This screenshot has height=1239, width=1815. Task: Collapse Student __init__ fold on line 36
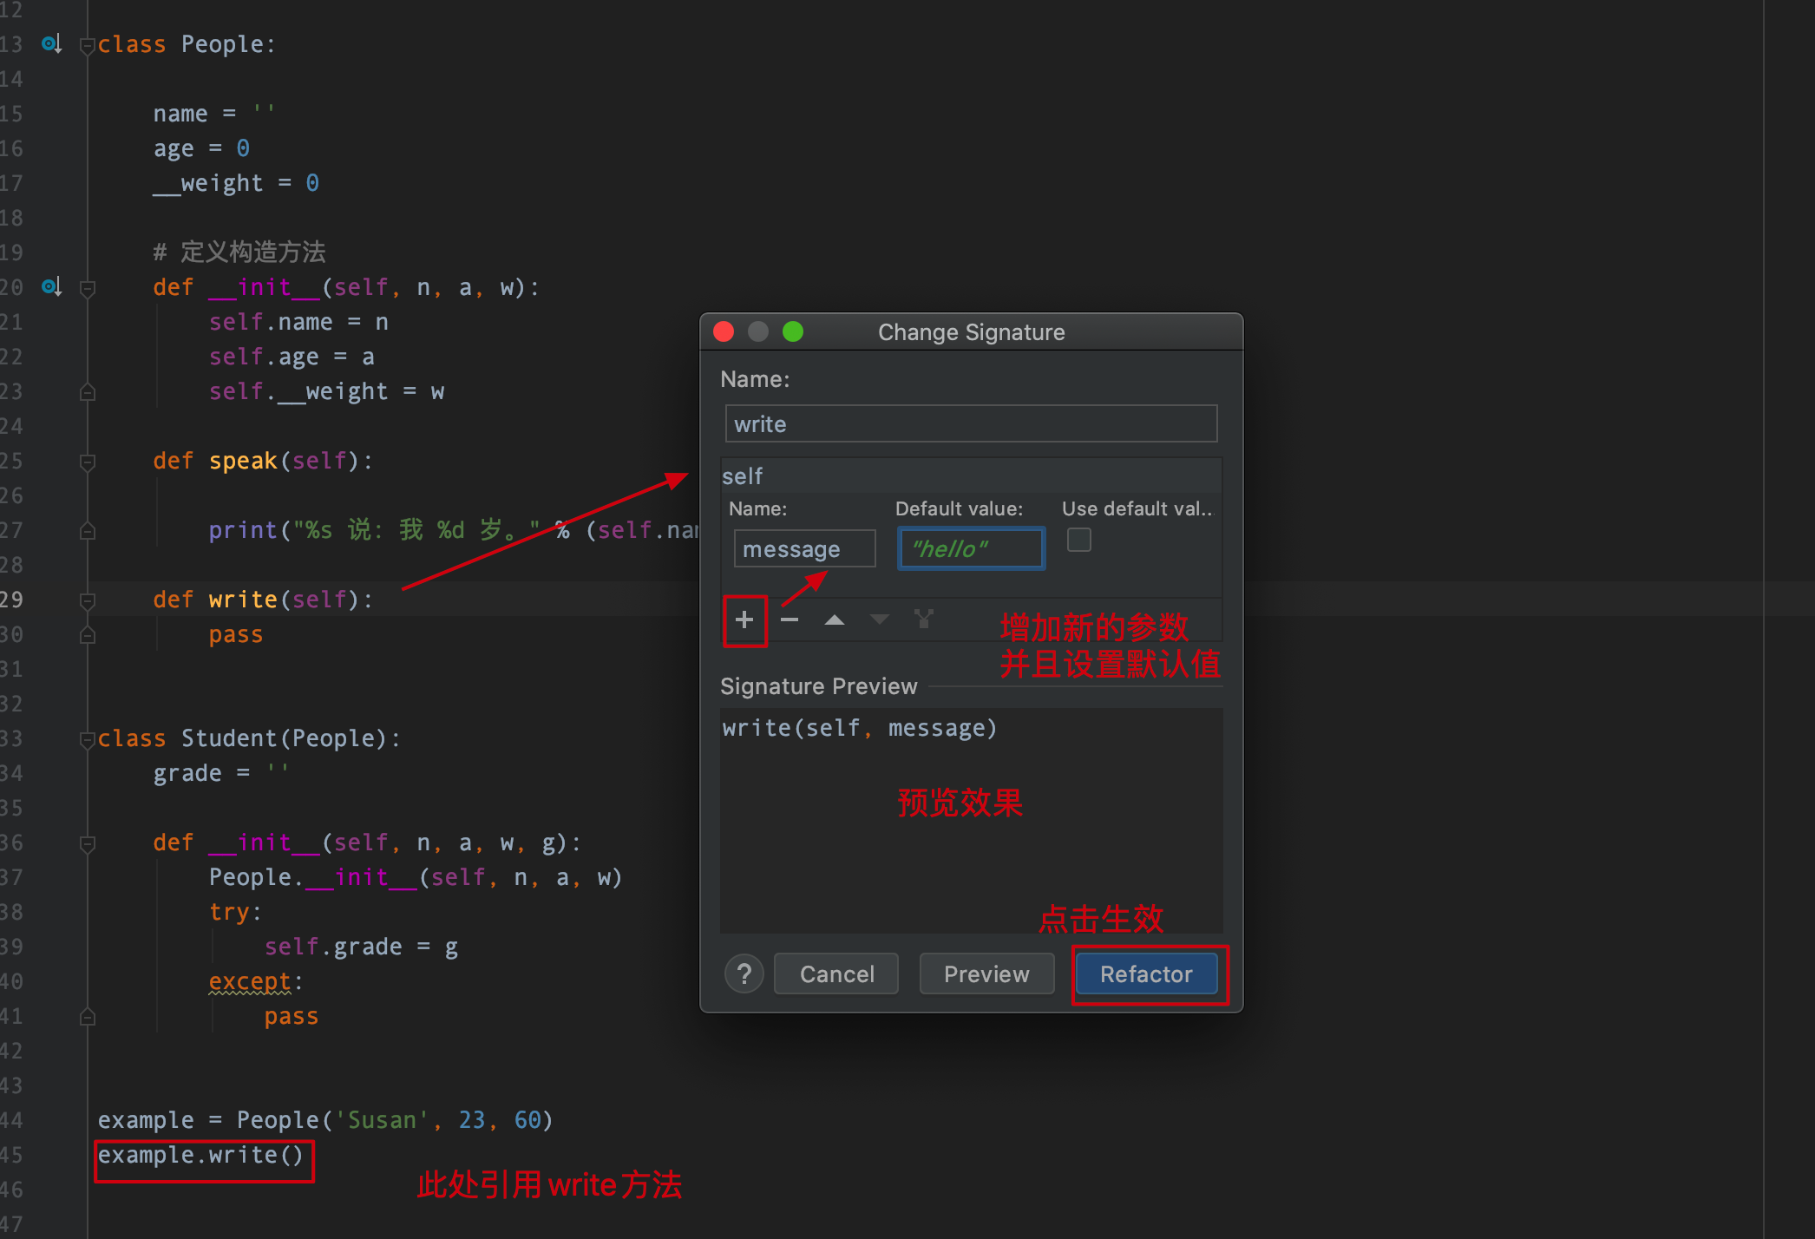coord(87,843)
